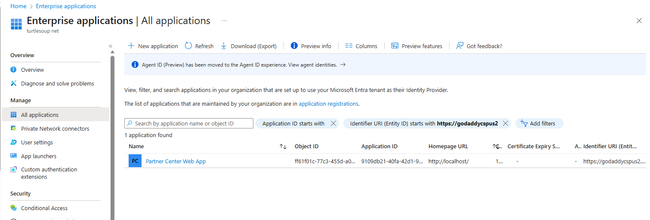Open Preview features
650x220 pixels.
point(417,46)
